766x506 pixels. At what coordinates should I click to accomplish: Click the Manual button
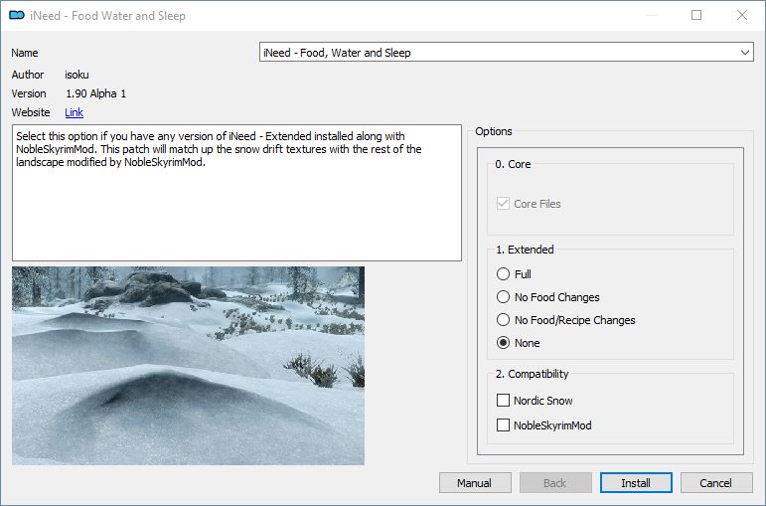point(475,483)
